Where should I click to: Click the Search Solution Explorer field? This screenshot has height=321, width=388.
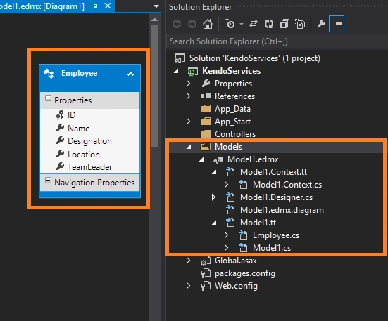click(277, 41)
